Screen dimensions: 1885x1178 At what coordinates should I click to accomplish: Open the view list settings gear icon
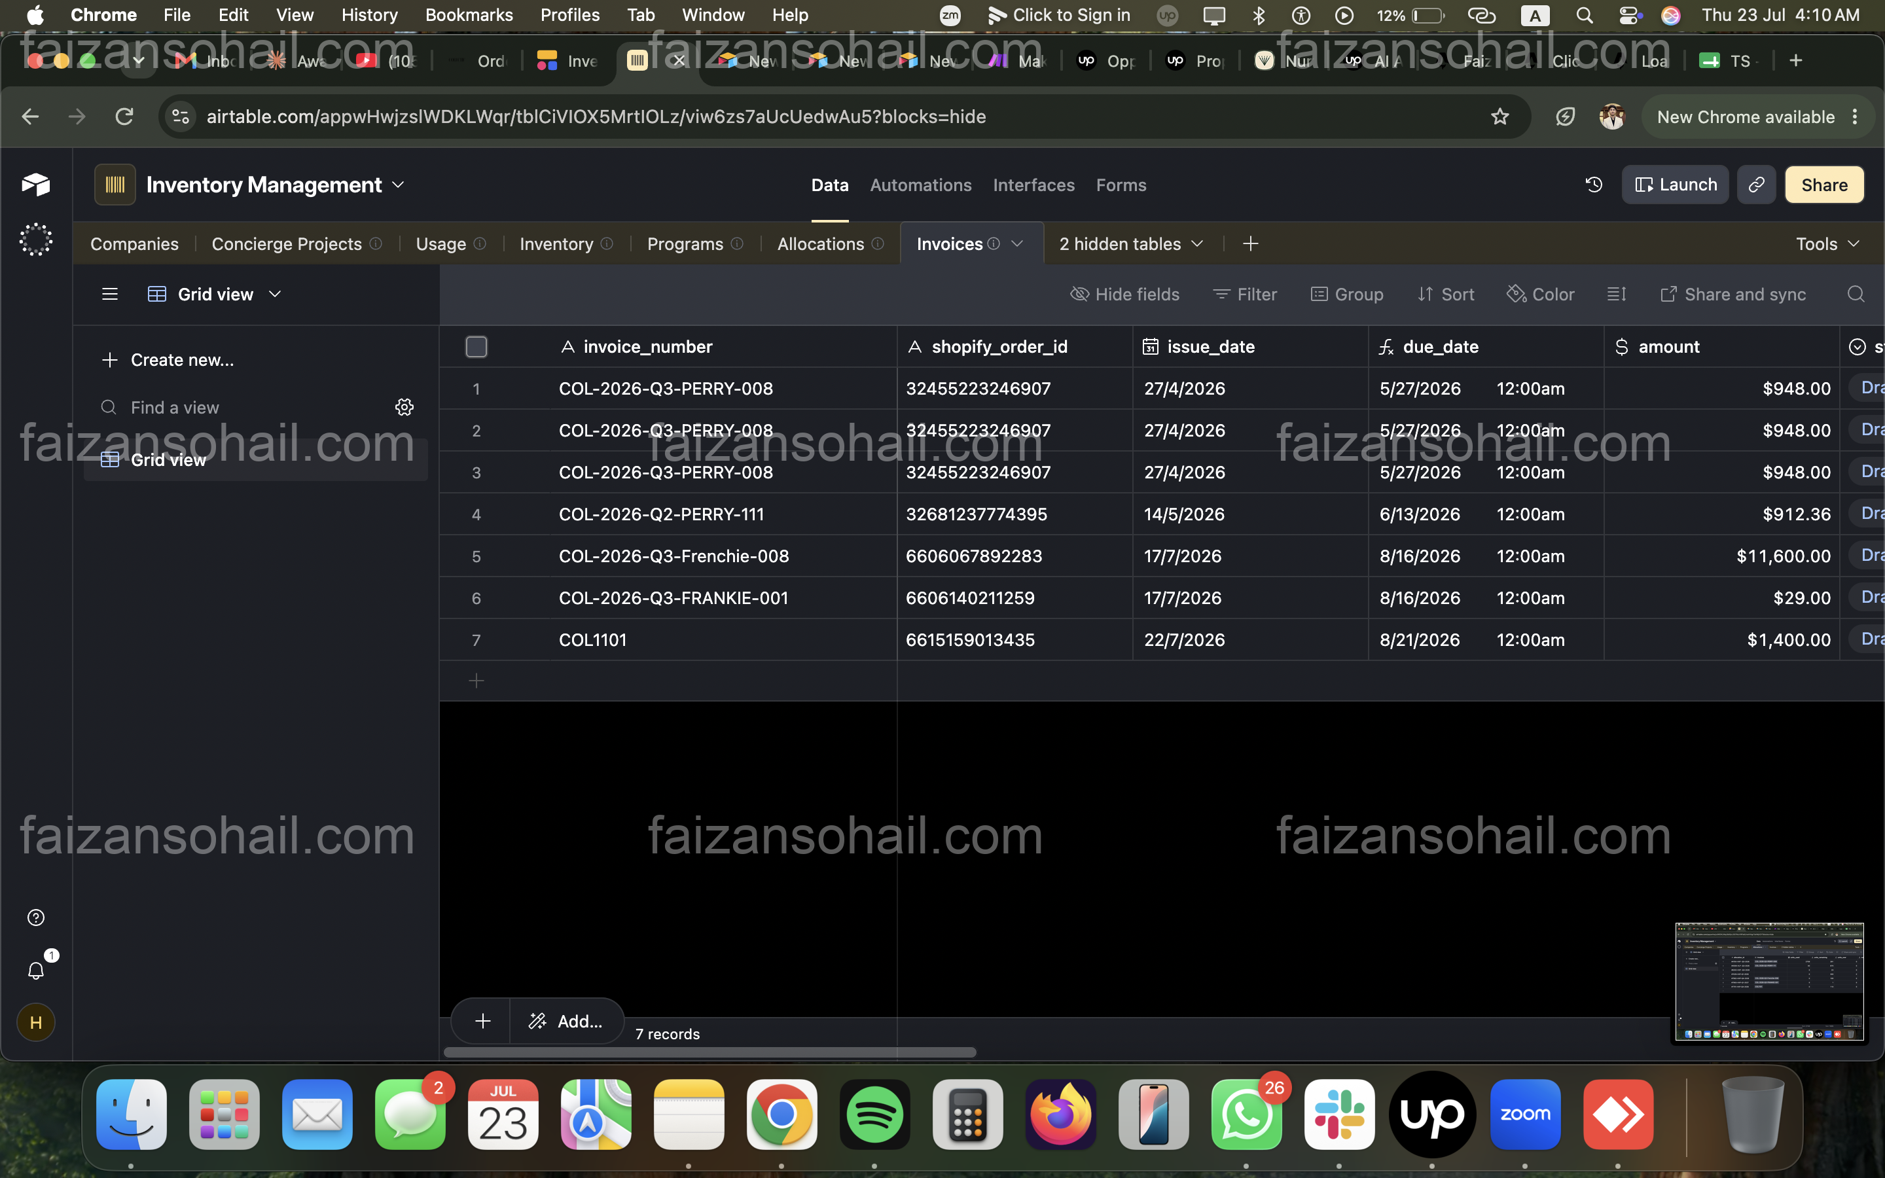click(404, 406)
